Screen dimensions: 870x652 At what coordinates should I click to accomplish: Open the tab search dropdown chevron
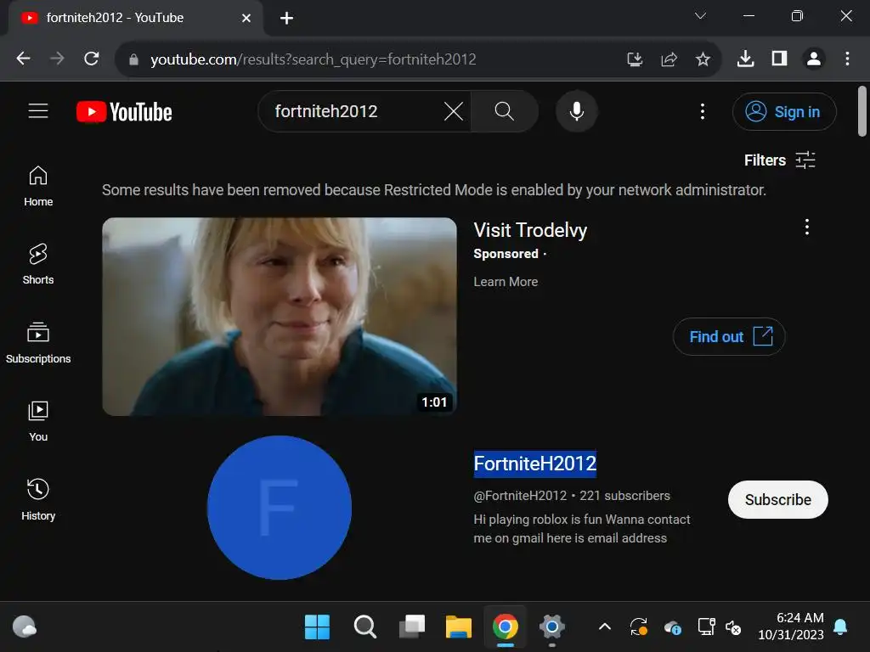click(700, 16)
